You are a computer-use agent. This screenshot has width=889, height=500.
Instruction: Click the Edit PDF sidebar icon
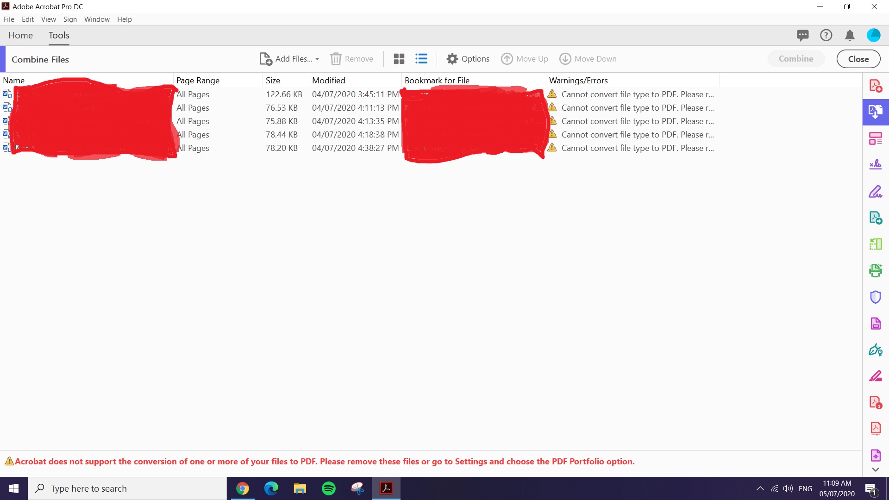pos(876,191)
